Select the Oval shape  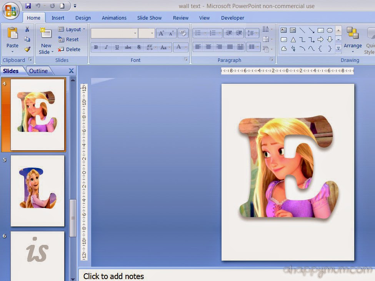[x=330, y=30]
